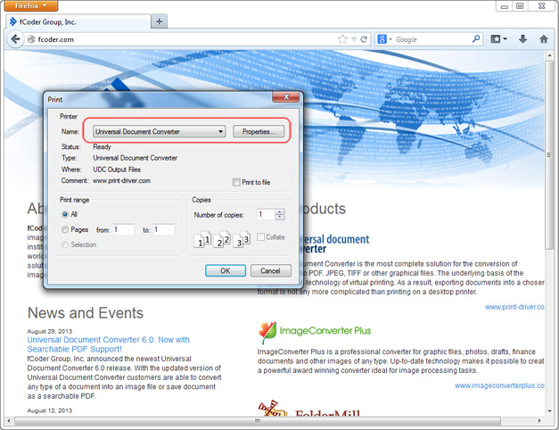Click the Properties... button
Screen dimensions: 559x430
[x=259, y=131]
